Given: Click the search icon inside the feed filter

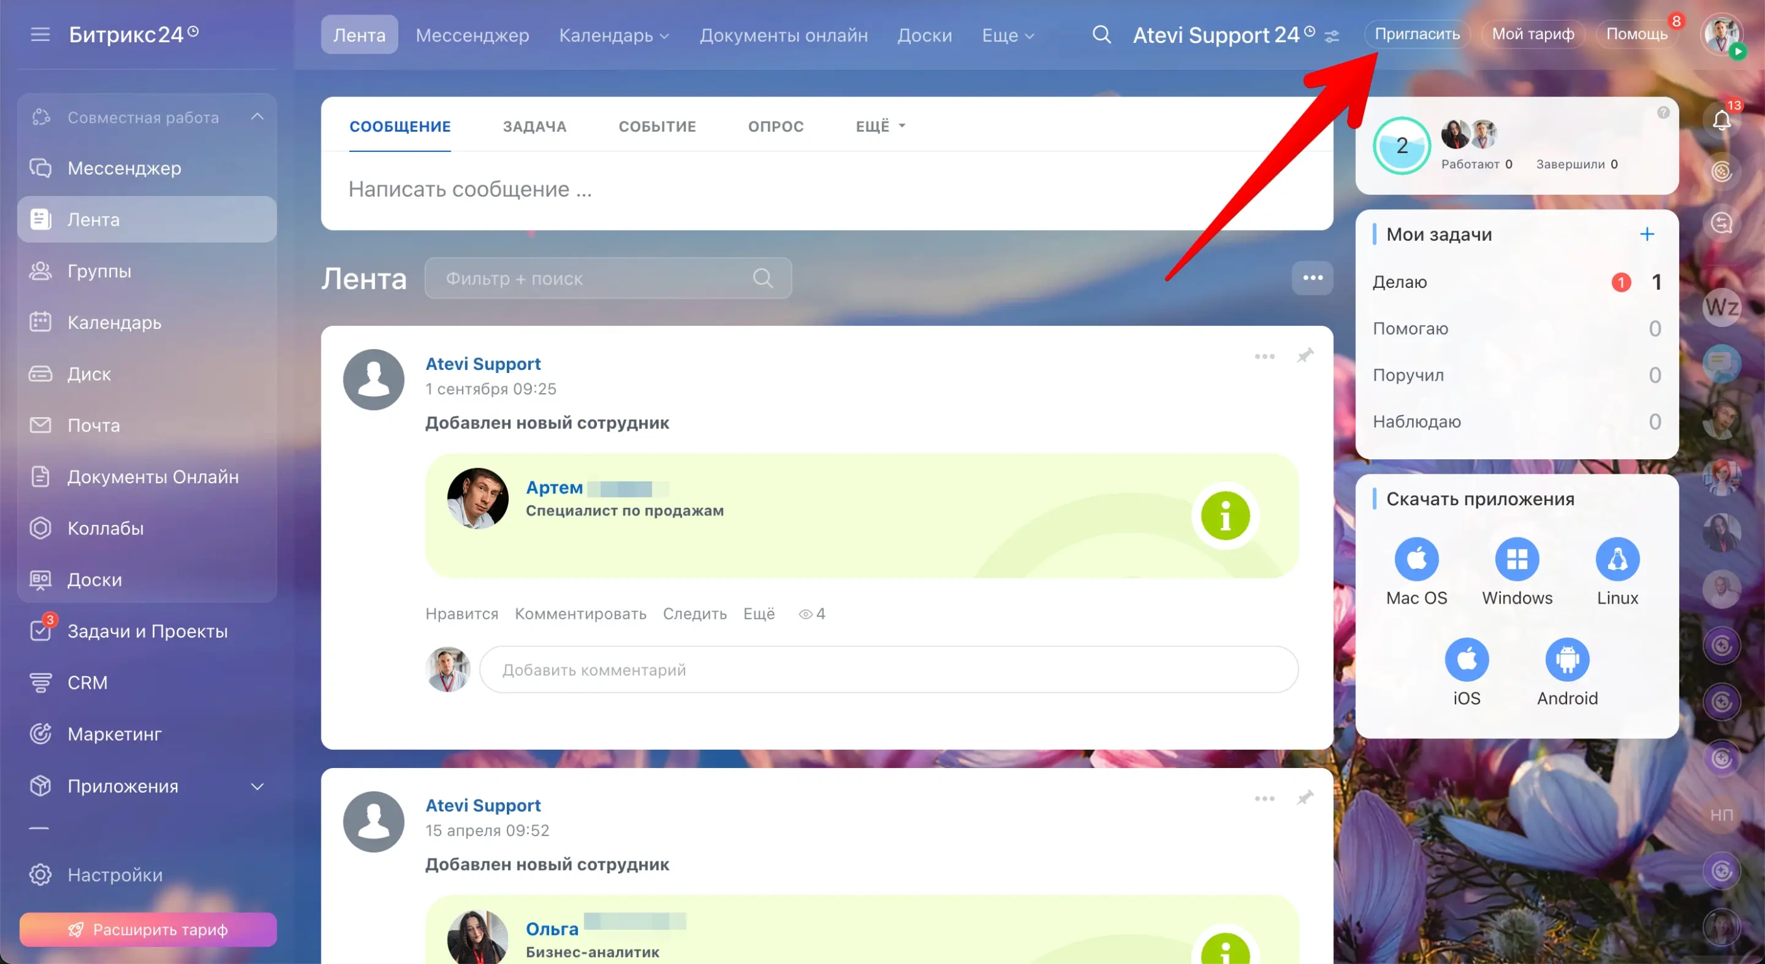Looking at the screenshot, I should [x=763, y=278].
